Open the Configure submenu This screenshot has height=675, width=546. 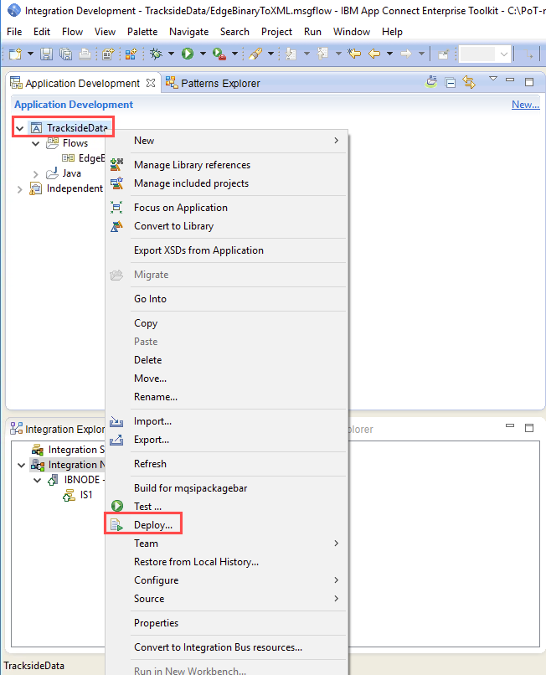pos(226,580)
